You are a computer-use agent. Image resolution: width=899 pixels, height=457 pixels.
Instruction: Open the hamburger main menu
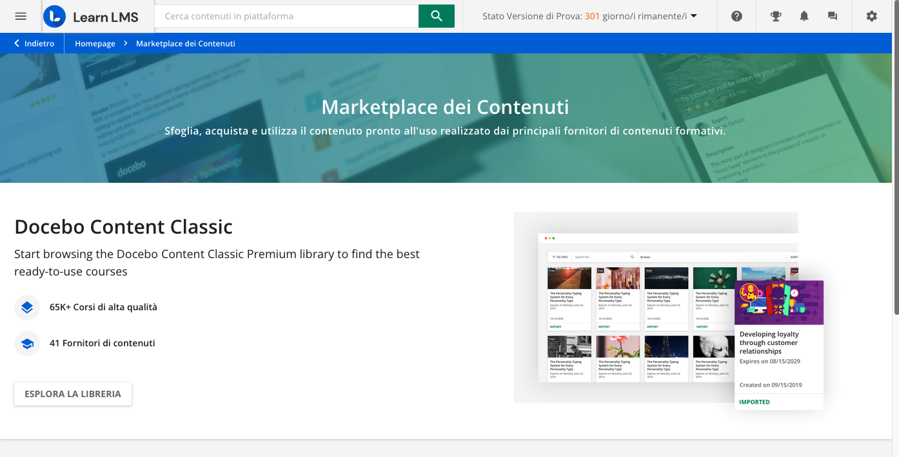point(21,16)
